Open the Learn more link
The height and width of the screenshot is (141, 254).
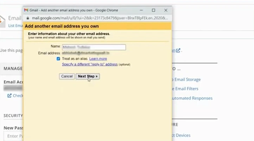98,59
